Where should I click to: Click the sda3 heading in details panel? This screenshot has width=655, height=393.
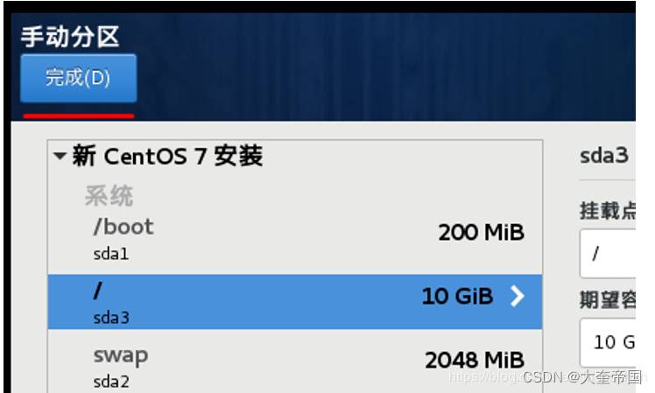[604, 156]
